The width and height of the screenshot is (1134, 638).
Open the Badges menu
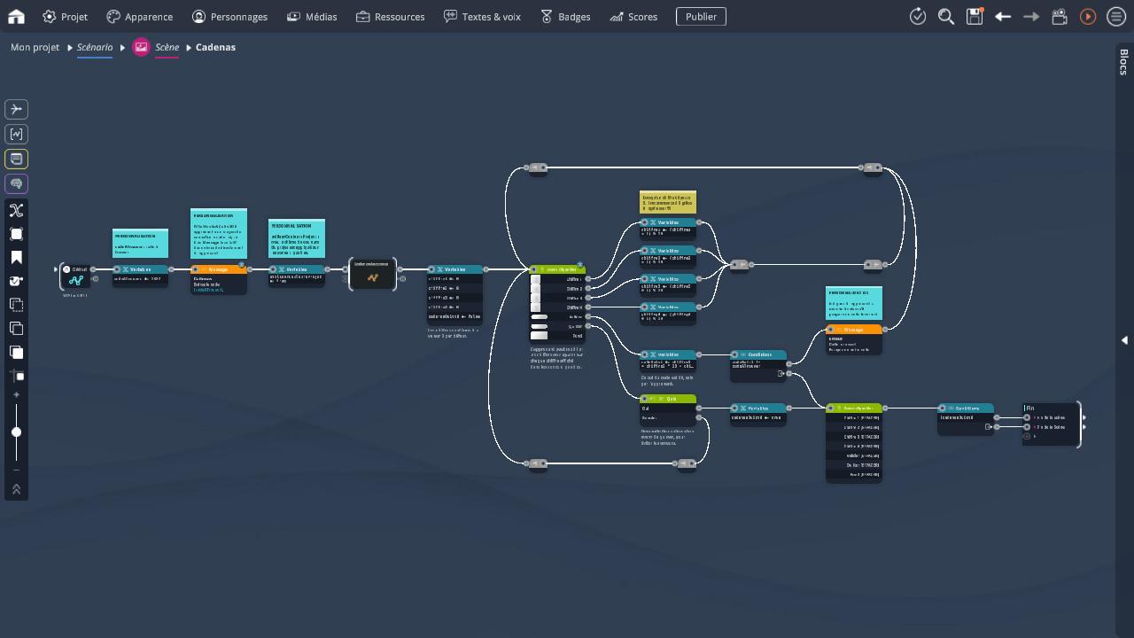tap(564, 16)
